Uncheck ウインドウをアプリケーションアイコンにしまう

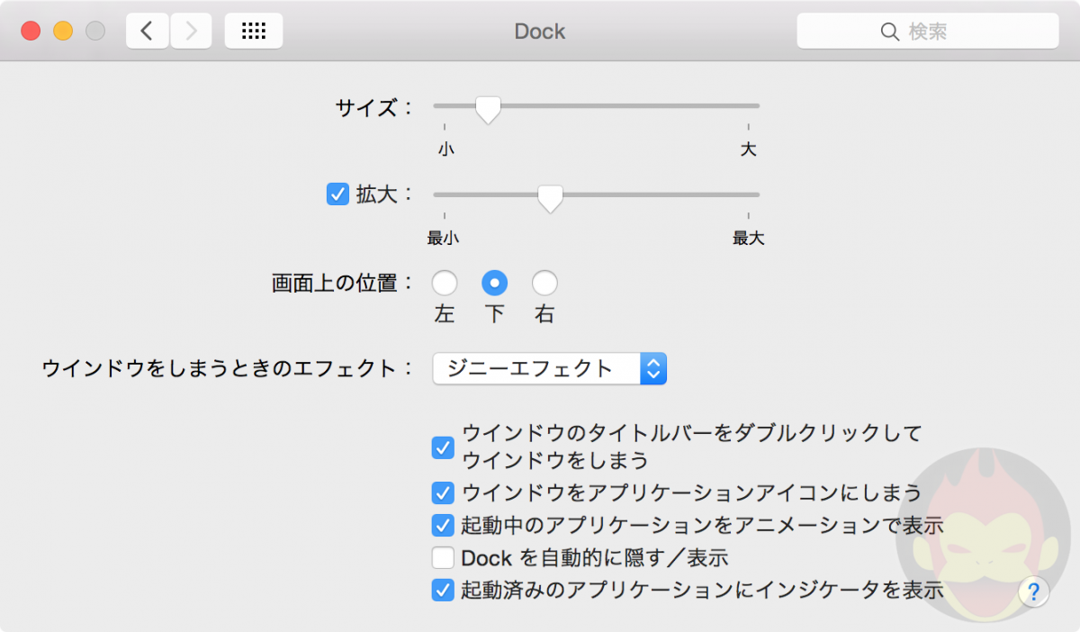tap(442, 492)
